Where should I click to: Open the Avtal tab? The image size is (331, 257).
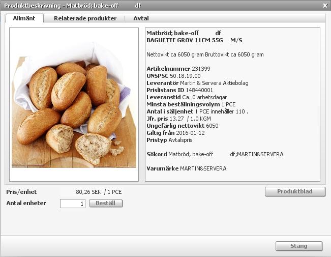(x=141, y=18)
